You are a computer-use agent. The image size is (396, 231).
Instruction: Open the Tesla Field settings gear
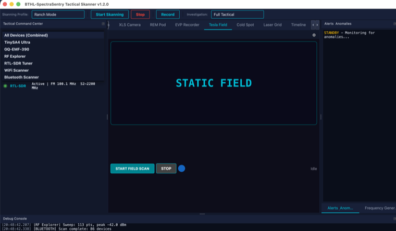click(x=314, y=35)
